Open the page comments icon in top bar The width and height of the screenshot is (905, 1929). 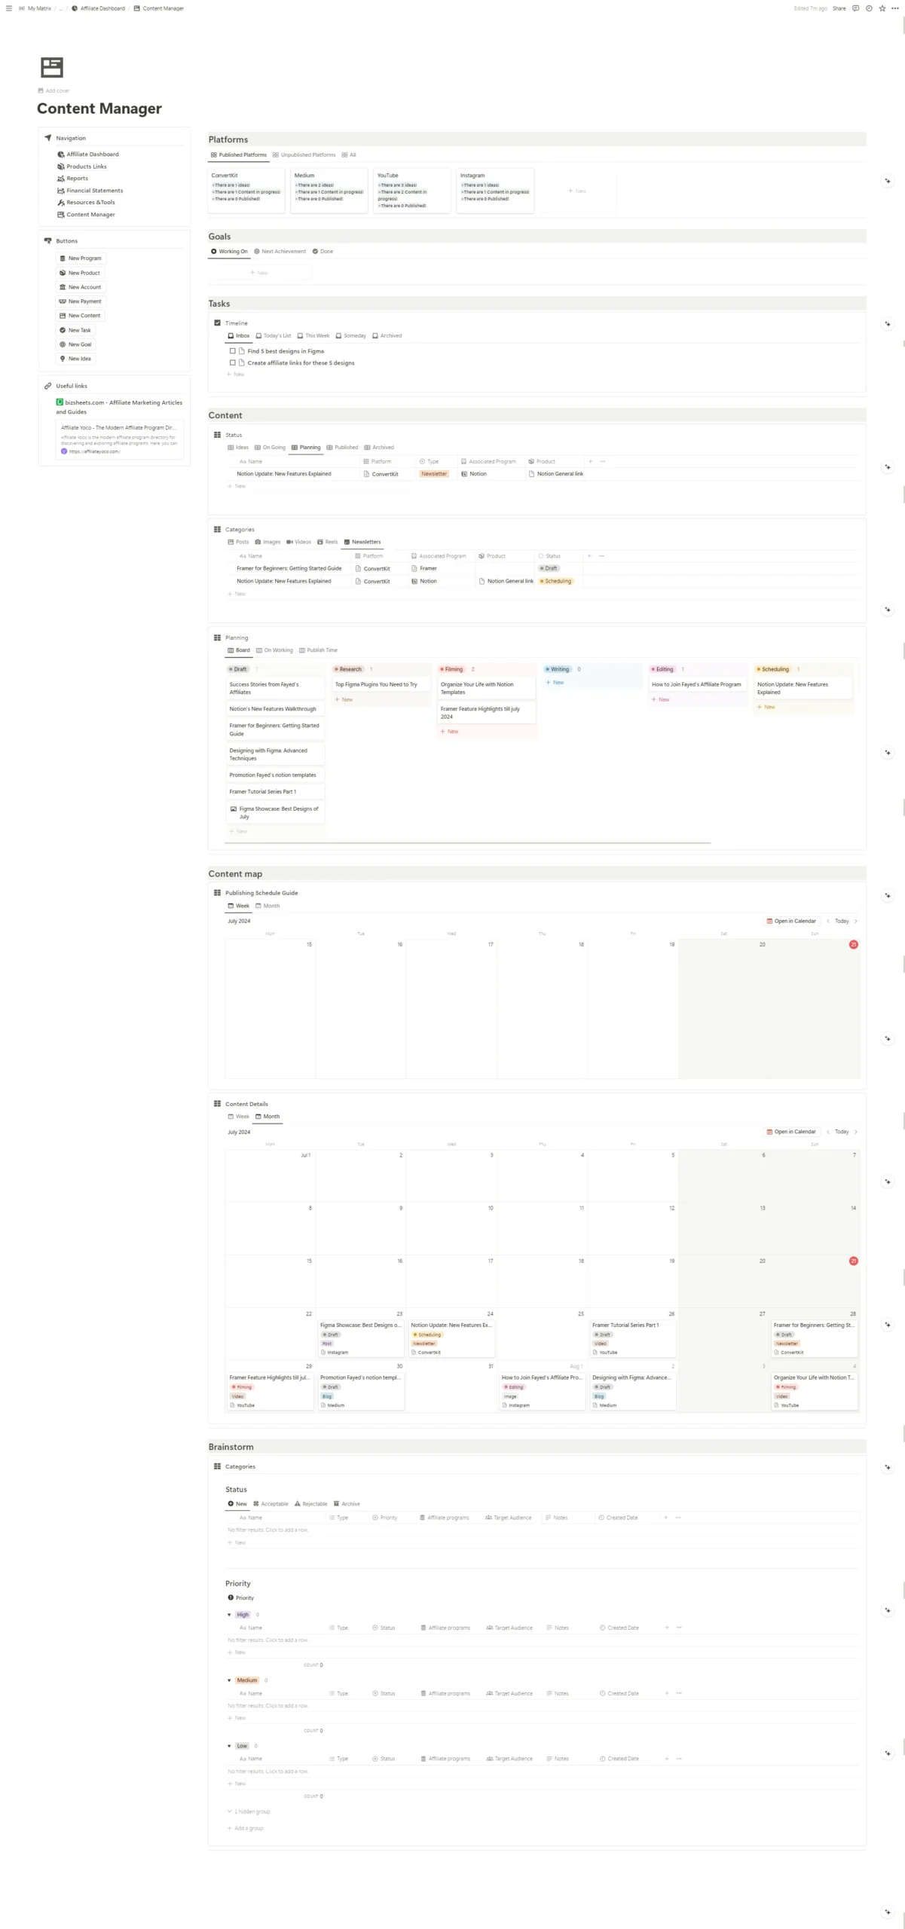(x=855, y=8)
